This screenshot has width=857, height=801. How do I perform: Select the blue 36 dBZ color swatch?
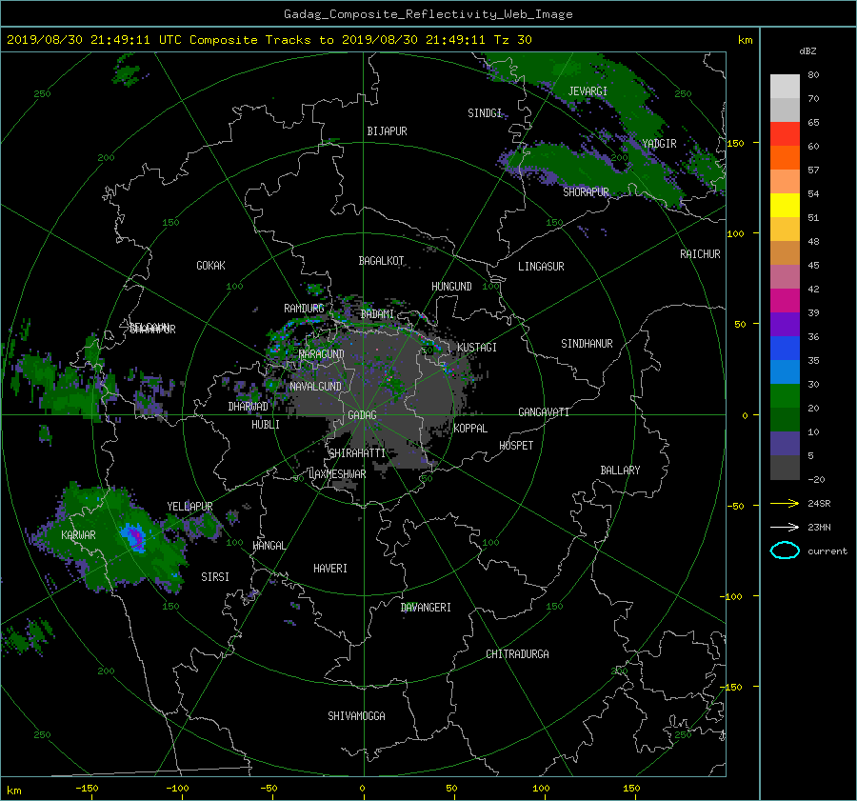[785, 348]
